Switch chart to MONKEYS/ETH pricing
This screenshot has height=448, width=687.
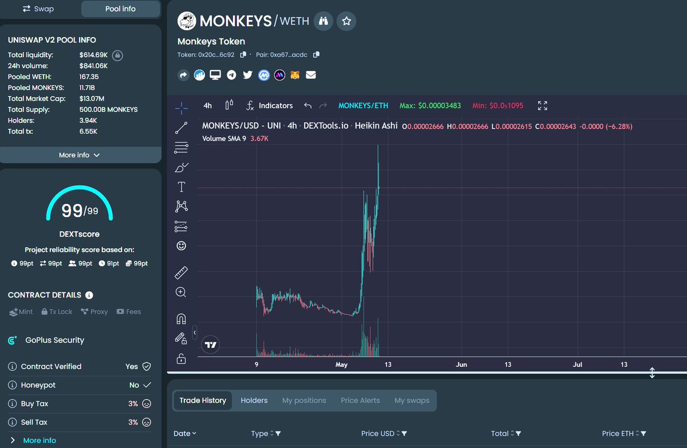coord(363,105)
